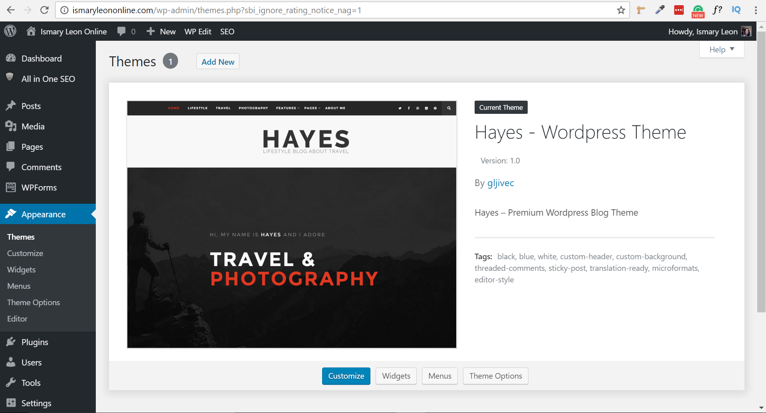Reload the page with refresh icon

point(44,10)
